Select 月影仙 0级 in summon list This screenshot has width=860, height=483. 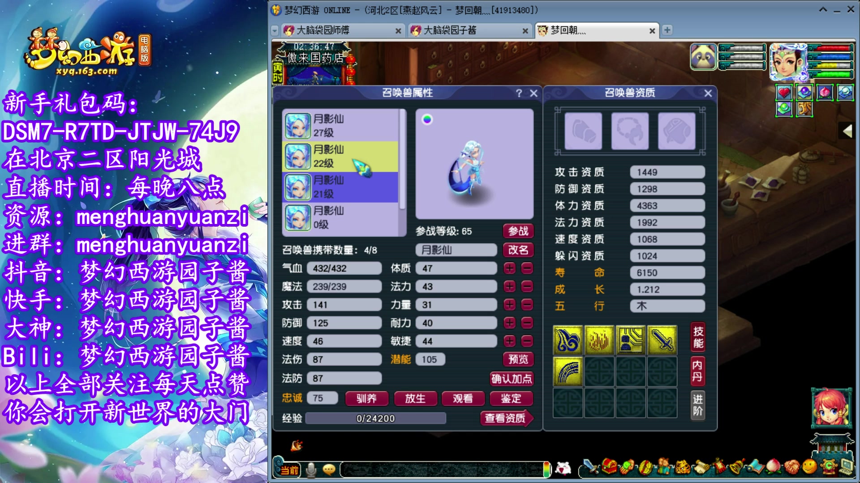point(340,218)
